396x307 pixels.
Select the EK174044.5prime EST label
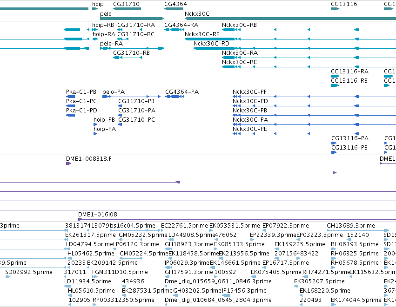point(356,300)
